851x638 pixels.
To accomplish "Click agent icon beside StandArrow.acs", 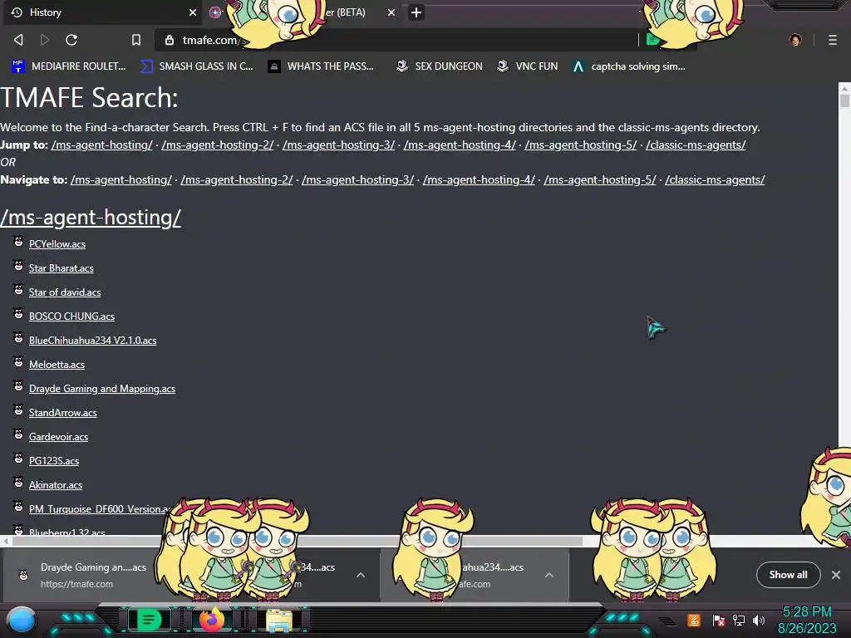I will (x=18, y=410).
